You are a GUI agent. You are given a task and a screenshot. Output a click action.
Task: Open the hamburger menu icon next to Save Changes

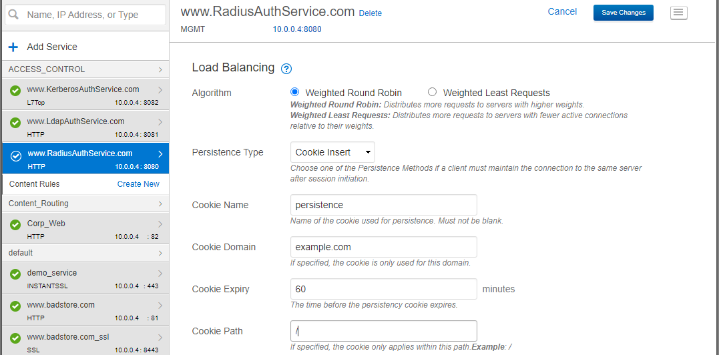coord(679,13)
